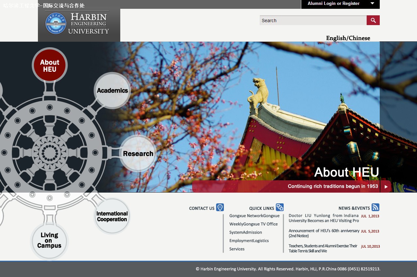Click the Harbin Engineering University logo
The image size is (417, 277).
pos(79,23)
